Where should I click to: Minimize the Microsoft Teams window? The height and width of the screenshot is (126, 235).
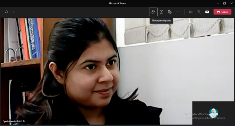pyautogui.click(x=217, y=3)
